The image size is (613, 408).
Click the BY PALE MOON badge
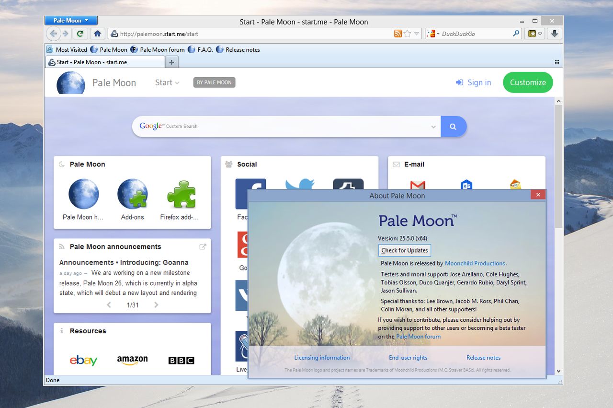214,82
